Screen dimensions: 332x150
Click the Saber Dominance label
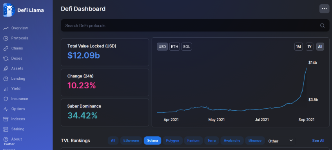click(x=84, y=106)
